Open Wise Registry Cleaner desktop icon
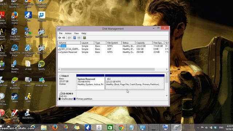This screenshot has height=131, width=233. [28, 50]
